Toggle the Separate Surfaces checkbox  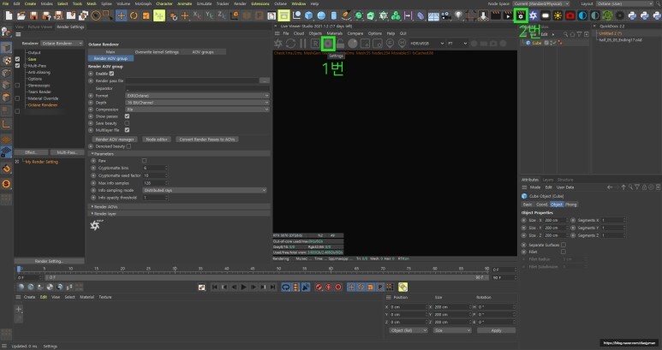tap(564, 245)
